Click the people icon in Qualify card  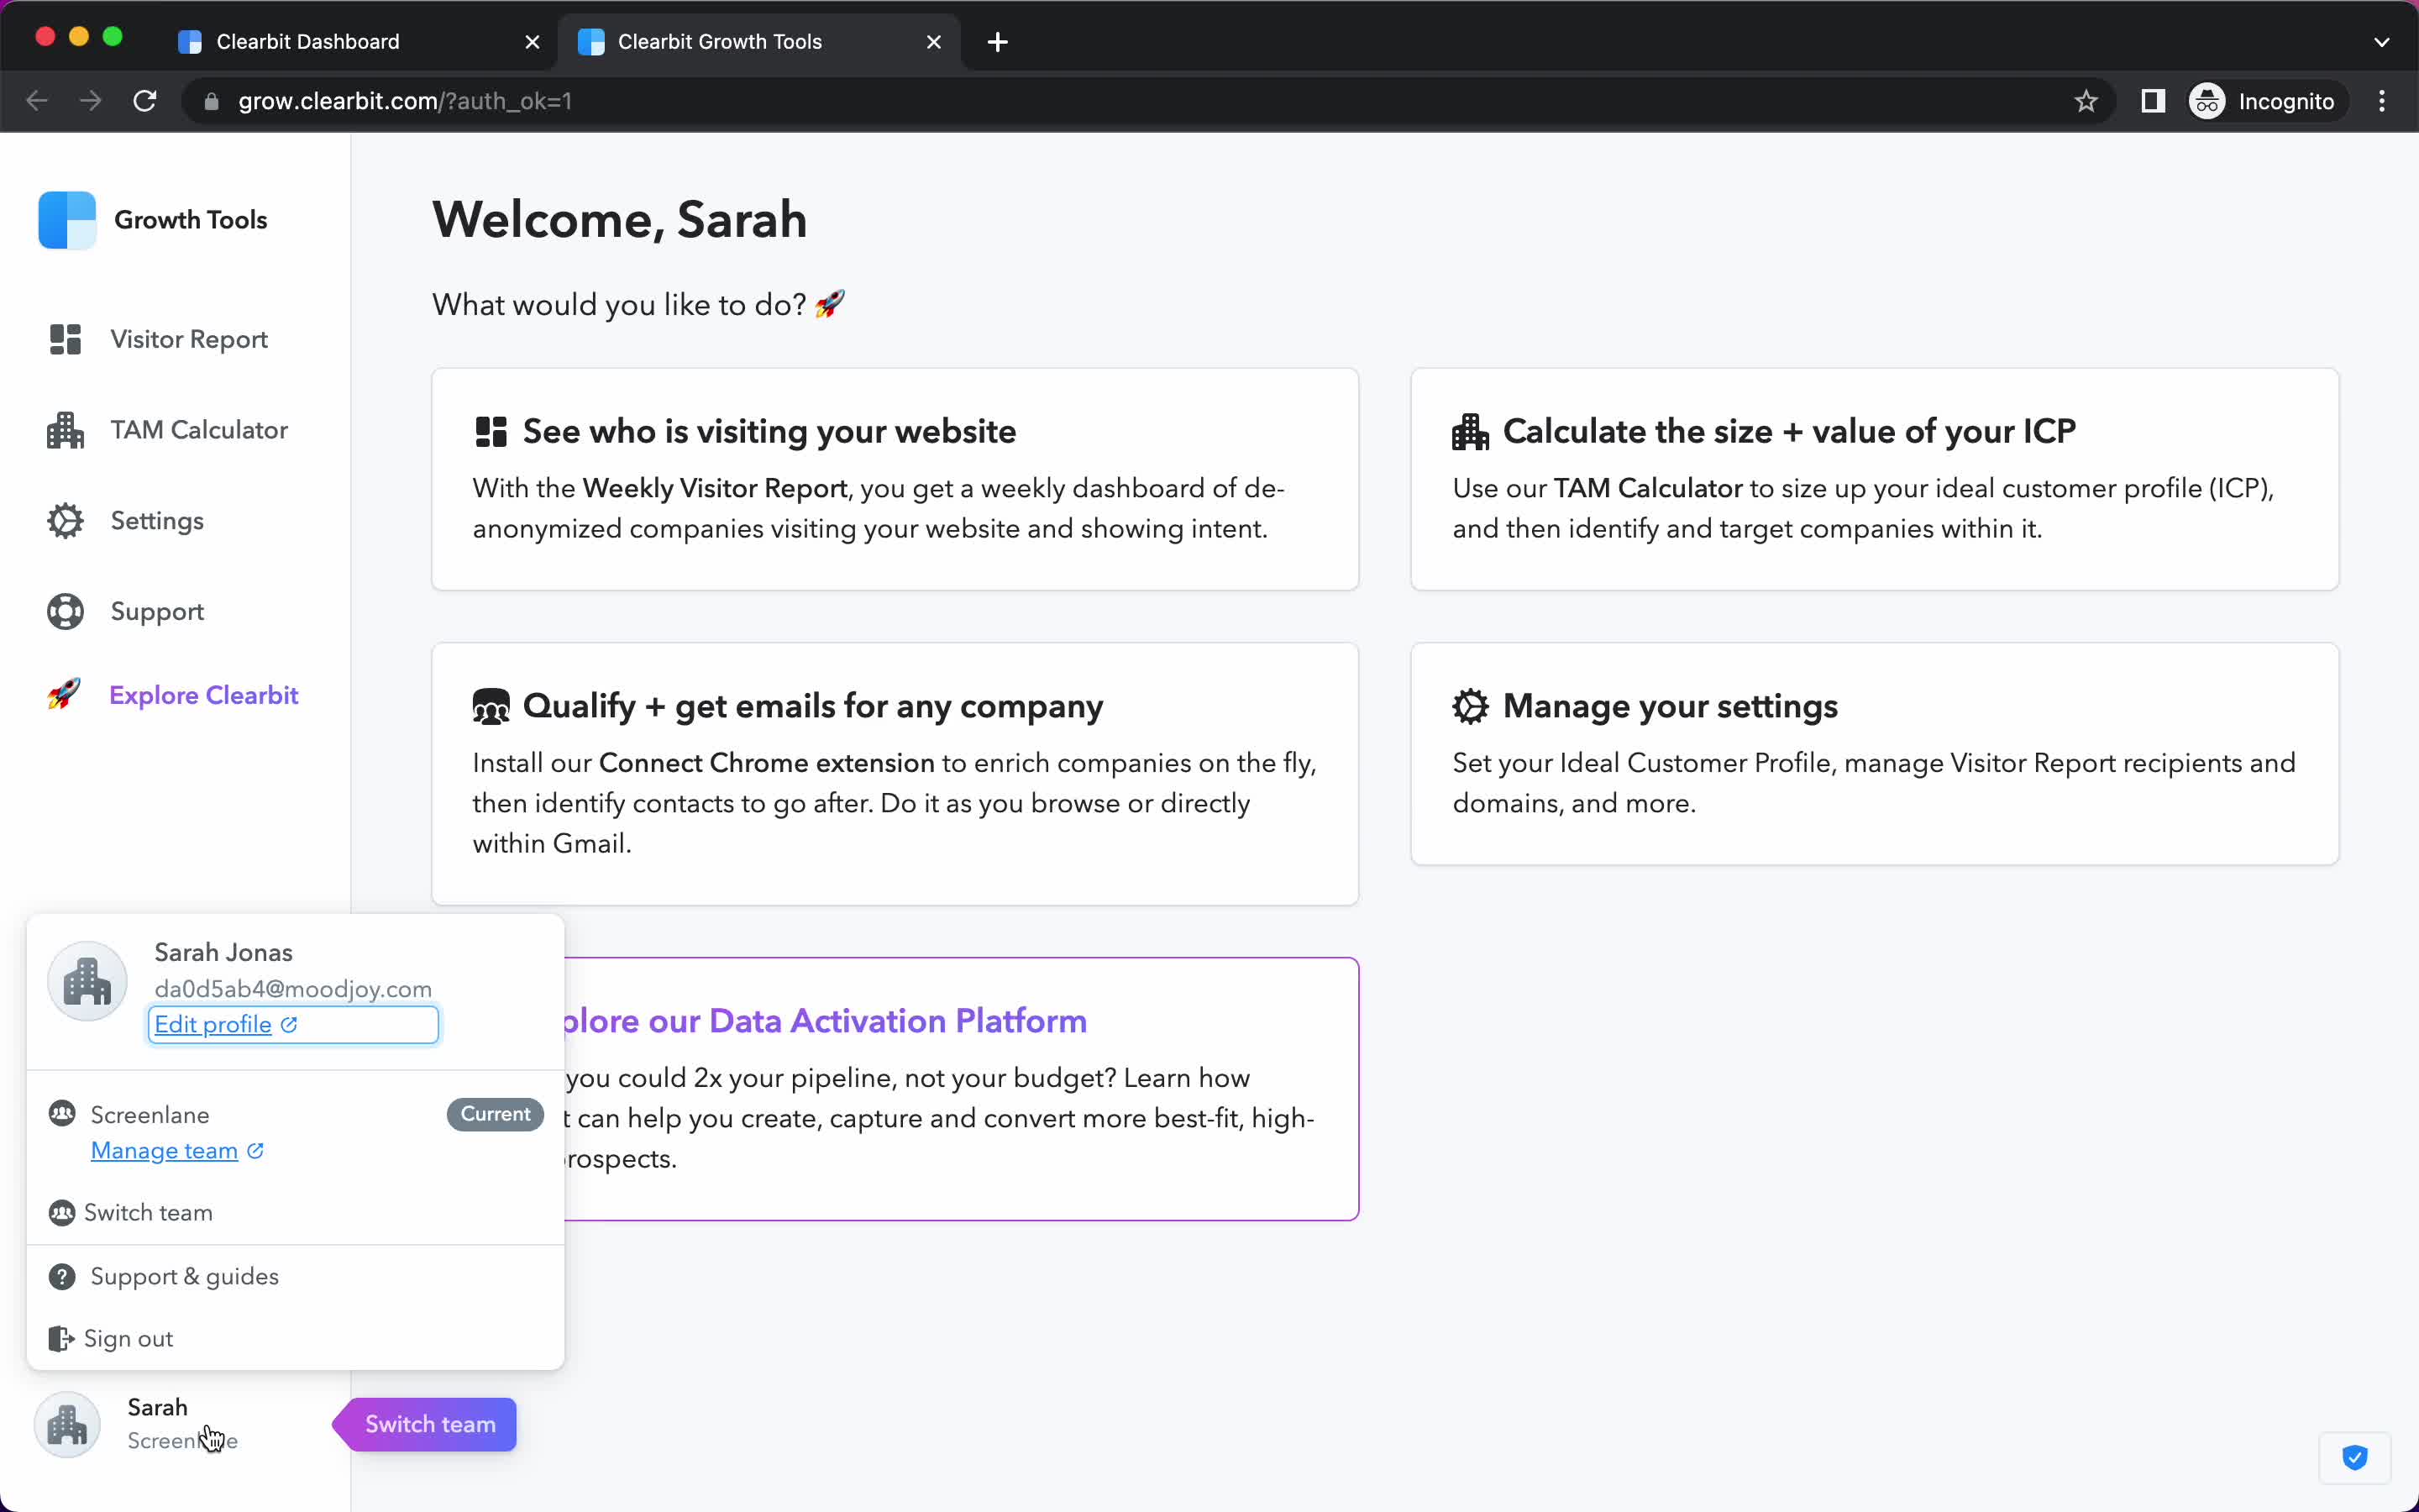[491, 707]
